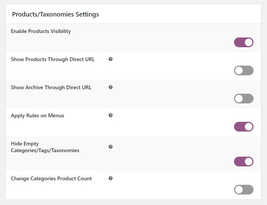
Task: Open help for Show Products Through Direct URL
Action: [111, 59]
